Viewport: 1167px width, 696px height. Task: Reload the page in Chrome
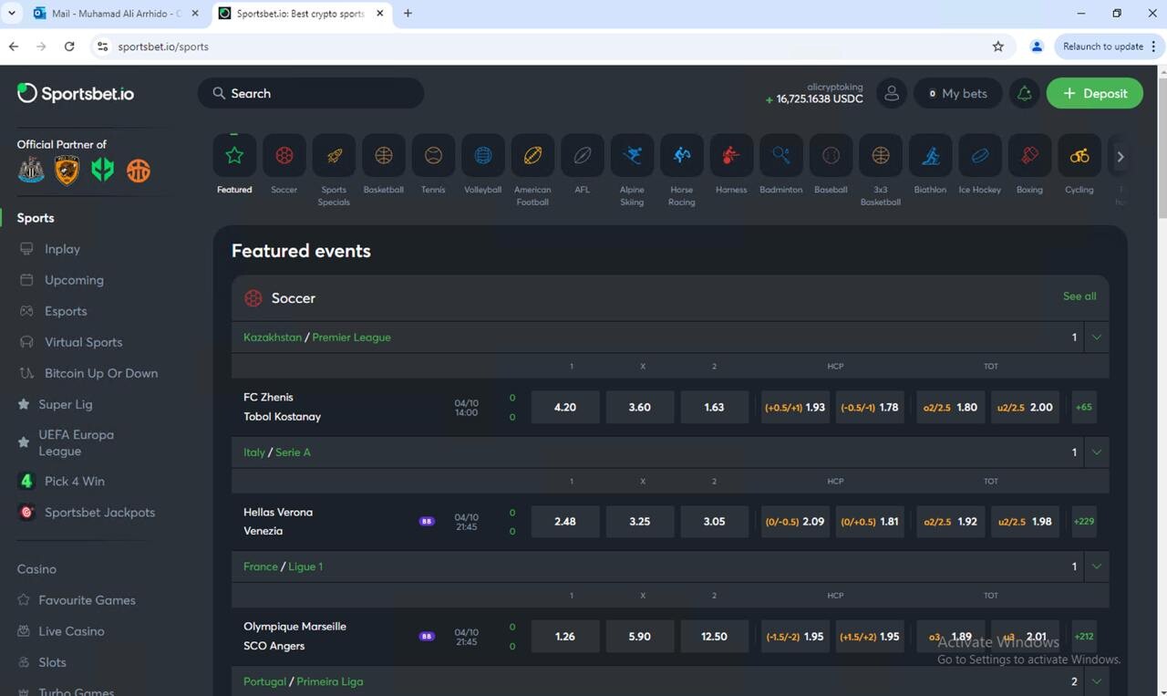69,47
